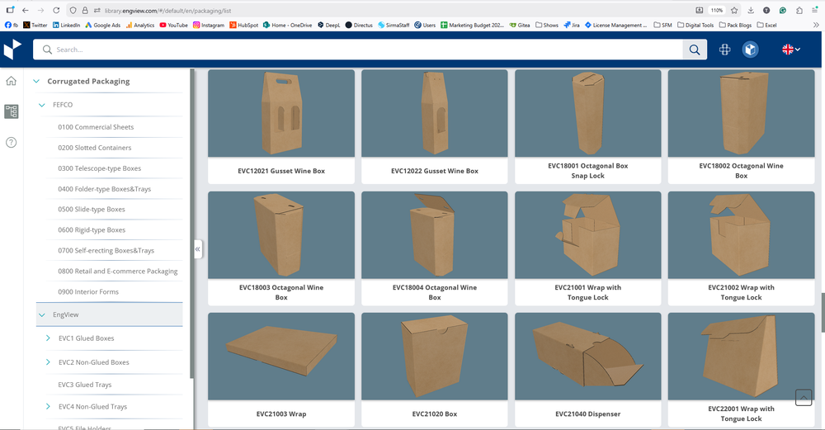This screenshot has width=825, height=430.
Task: Open the Digital Tools bookmarks folder
Action: pos(695,25)
